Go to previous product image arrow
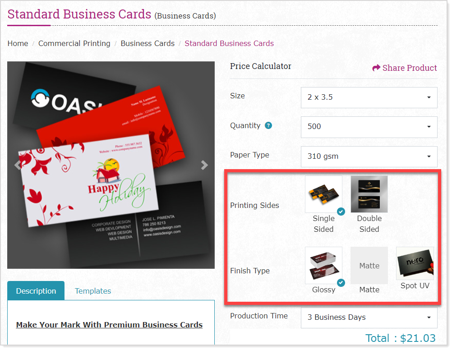The height and width of the screenshot is (350, 452). 18,165
